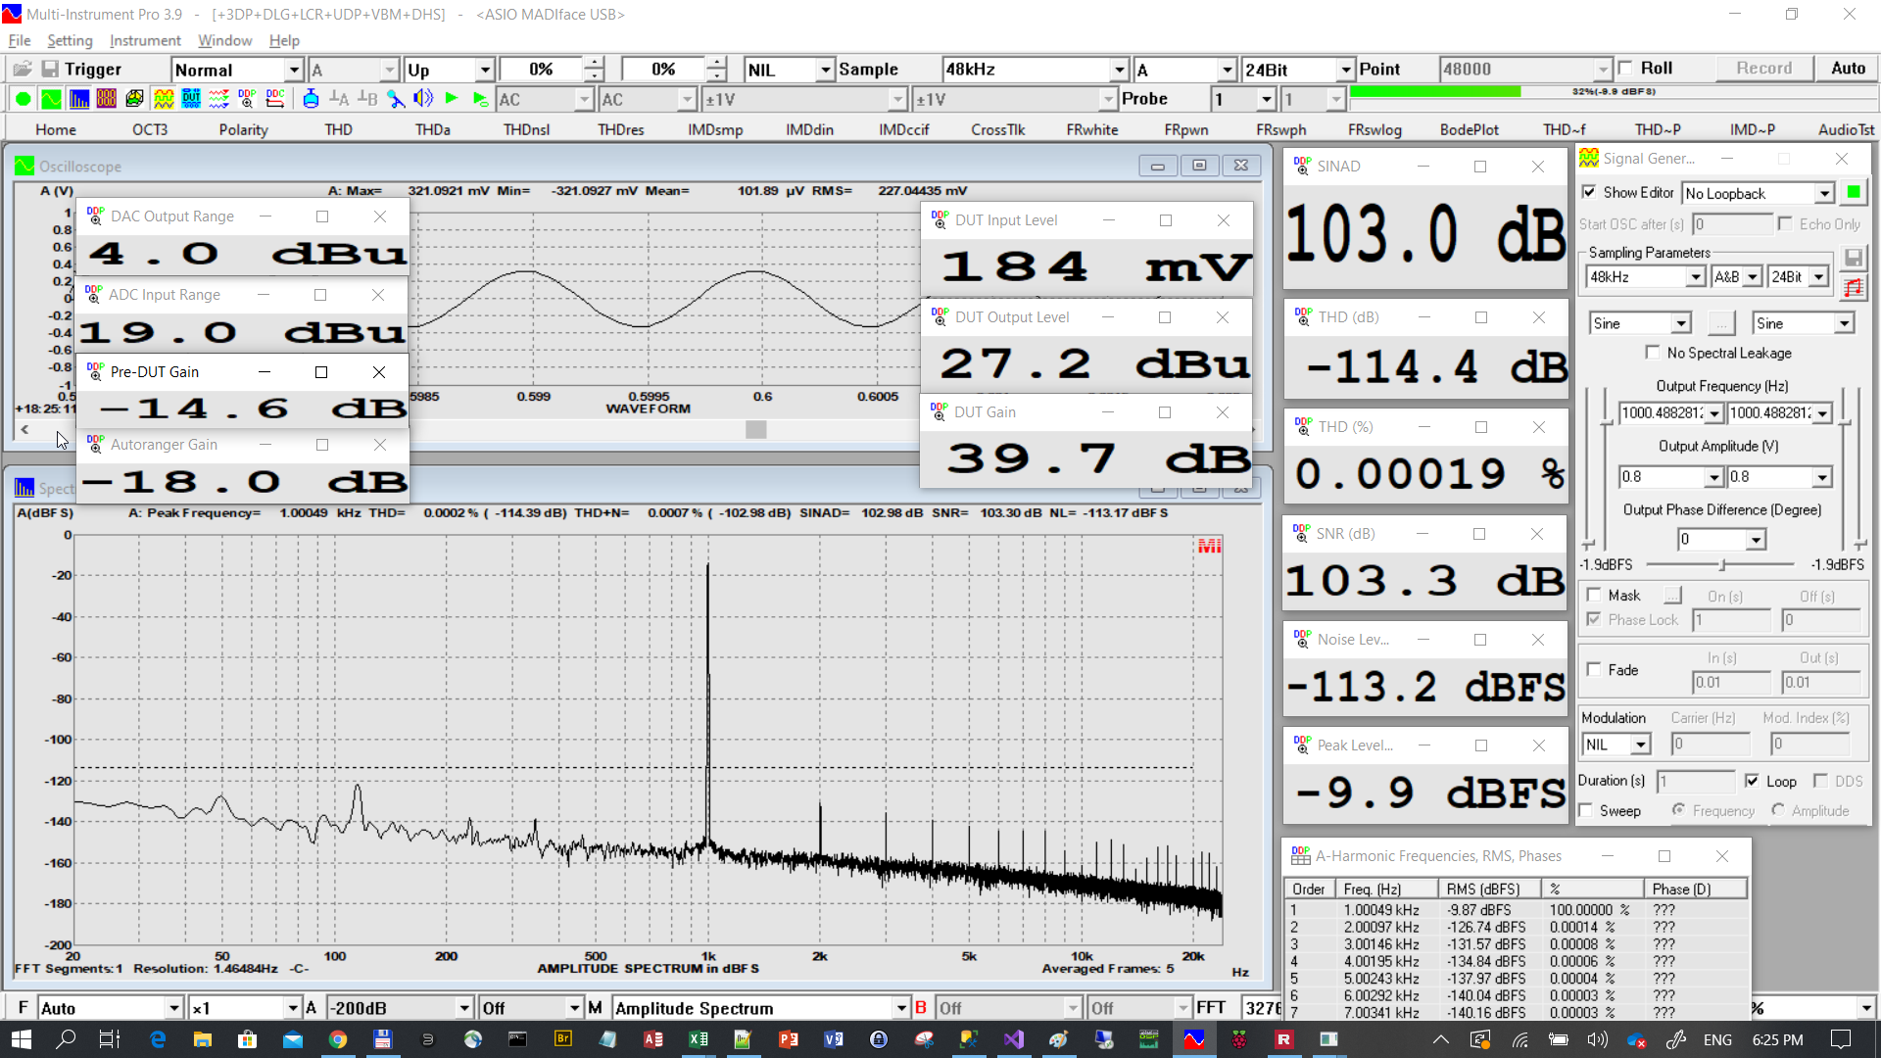
Task: Open the left Sine waveform dropdown
Action: pos(1681,323)
